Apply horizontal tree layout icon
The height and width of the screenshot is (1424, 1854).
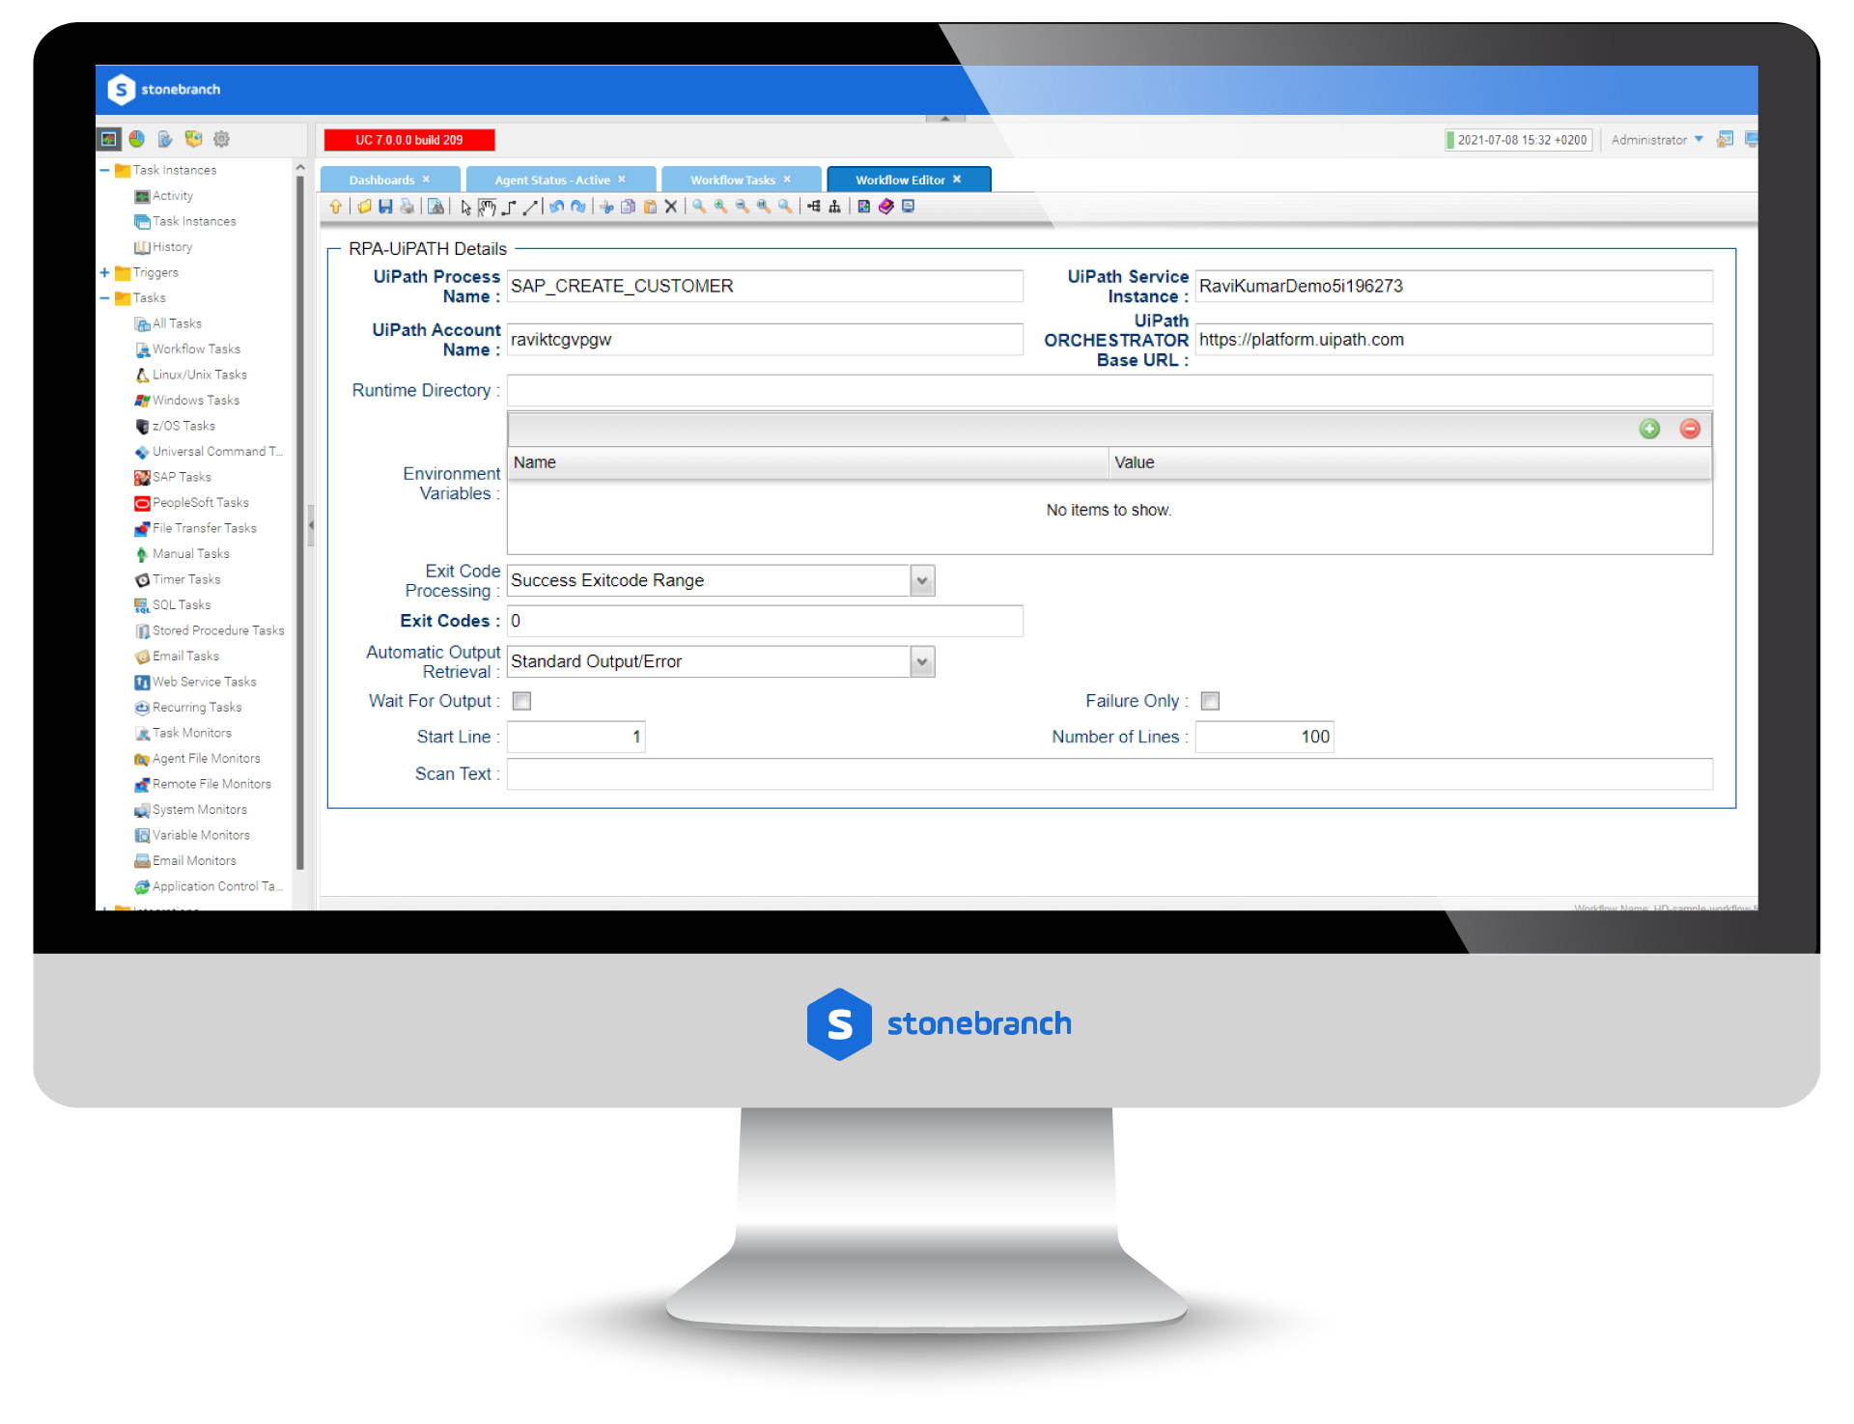(x=813, y=207)
